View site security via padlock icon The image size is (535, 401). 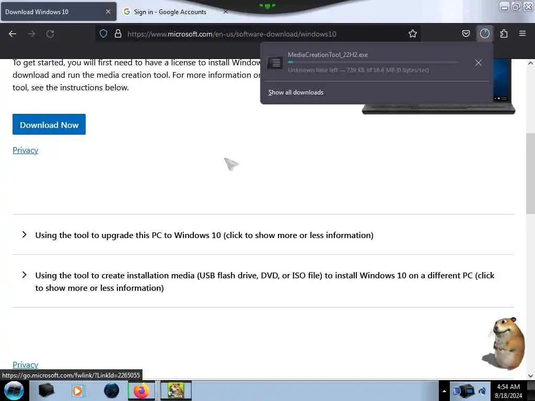point(118,33)
